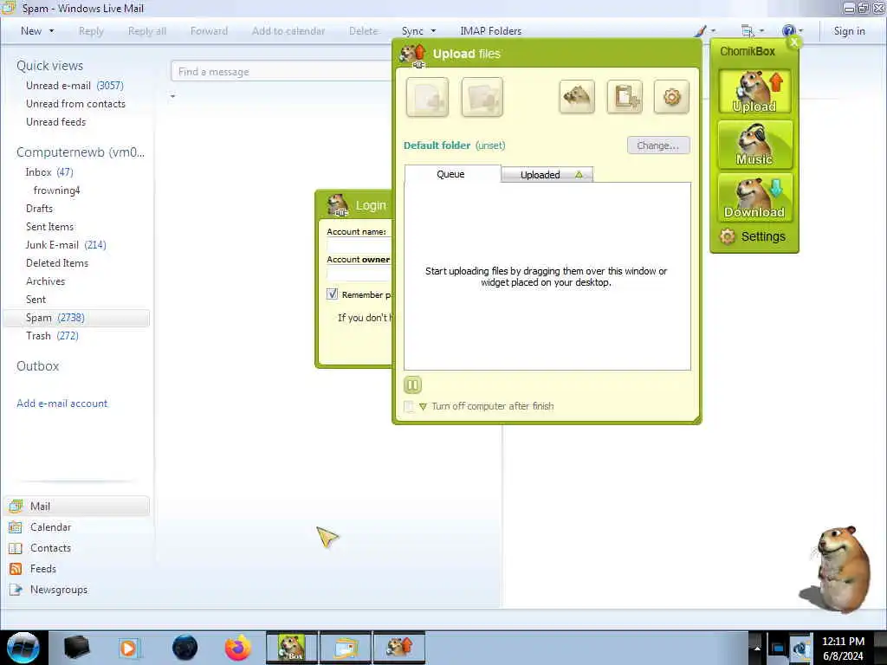Click the Feeds icon in navigation pane
The height and width of the screenshot is (665, 887).
(16, 569)
